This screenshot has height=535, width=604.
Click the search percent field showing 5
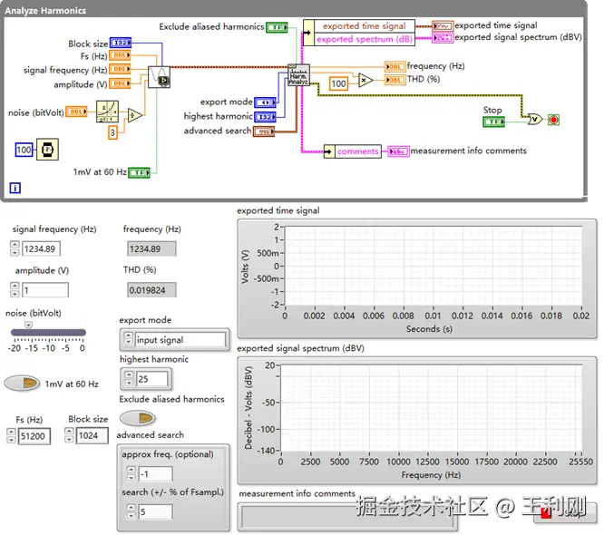coord(156,512)
